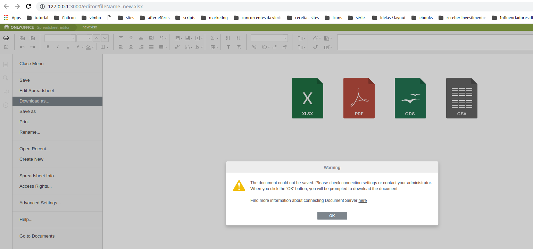533x249 pixels.
Task: Click the 'here' link in the warning
Action: pos(363,200)
